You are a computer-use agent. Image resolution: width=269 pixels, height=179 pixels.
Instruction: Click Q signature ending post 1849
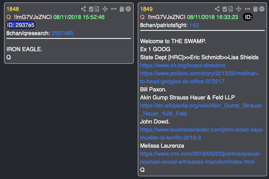coord(142,170)
